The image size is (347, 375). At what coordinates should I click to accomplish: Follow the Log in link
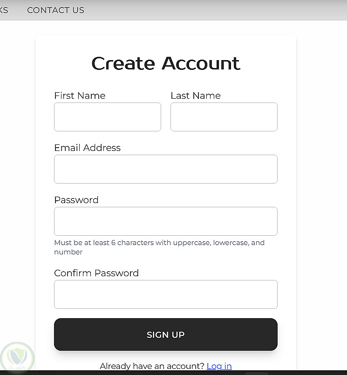click(x=219, y=366)
